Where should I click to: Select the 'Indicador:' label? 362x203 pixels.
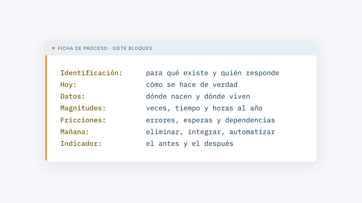[x=81, y=144]
